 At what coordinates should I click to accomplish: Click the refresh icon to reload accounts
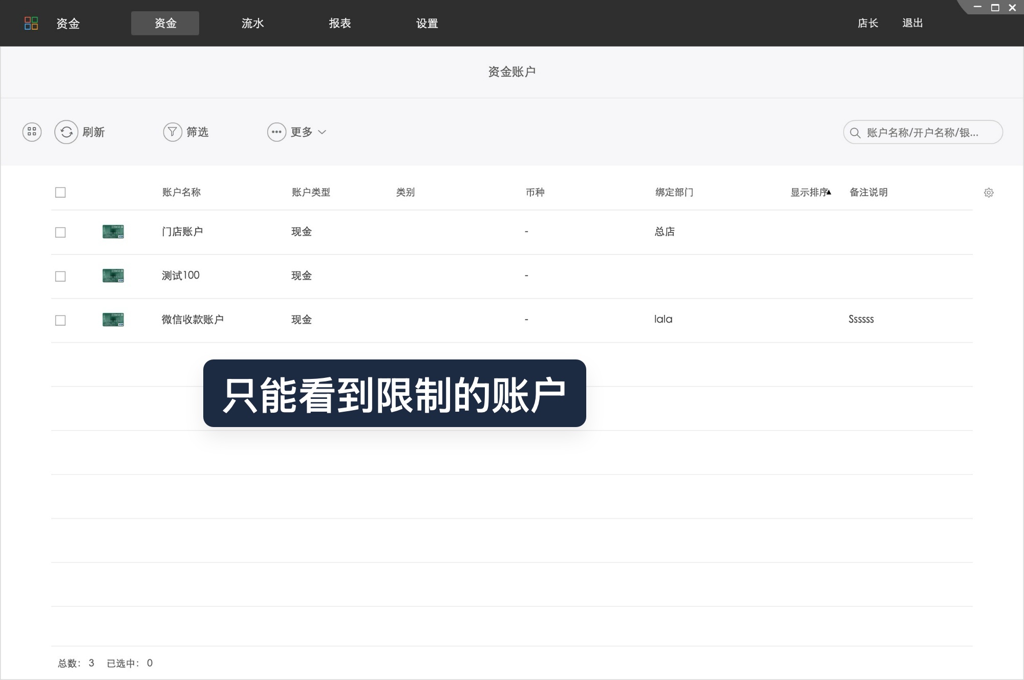click(66, 132)
